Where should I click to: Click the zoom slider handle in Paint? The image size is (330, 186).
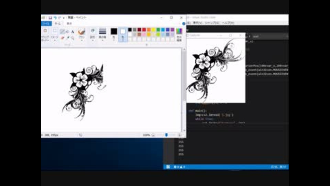pyautogui.click(x=166, y=135)
